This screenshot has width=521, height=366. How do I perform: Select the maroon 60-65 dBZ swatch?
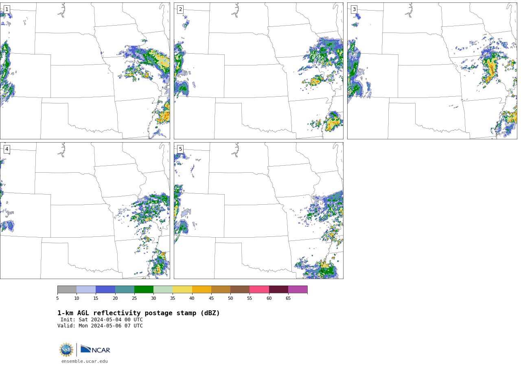point(278,290)
